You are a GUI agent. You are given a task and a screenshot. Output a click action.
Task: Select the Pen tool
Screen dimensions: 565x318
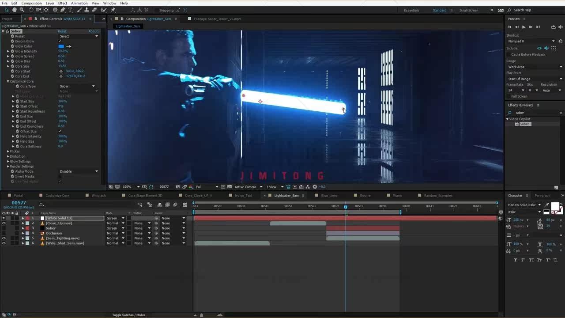[x=63, y=10]
